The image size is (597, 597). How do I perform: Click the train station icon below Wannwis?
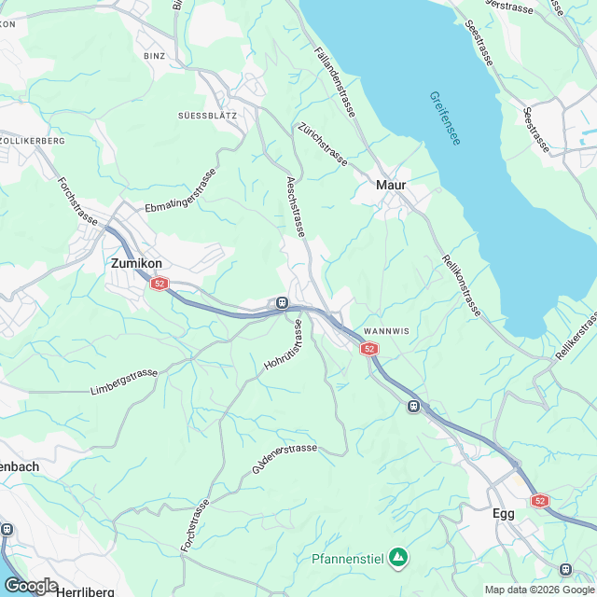pyautogui.click(x=414, y=407)
